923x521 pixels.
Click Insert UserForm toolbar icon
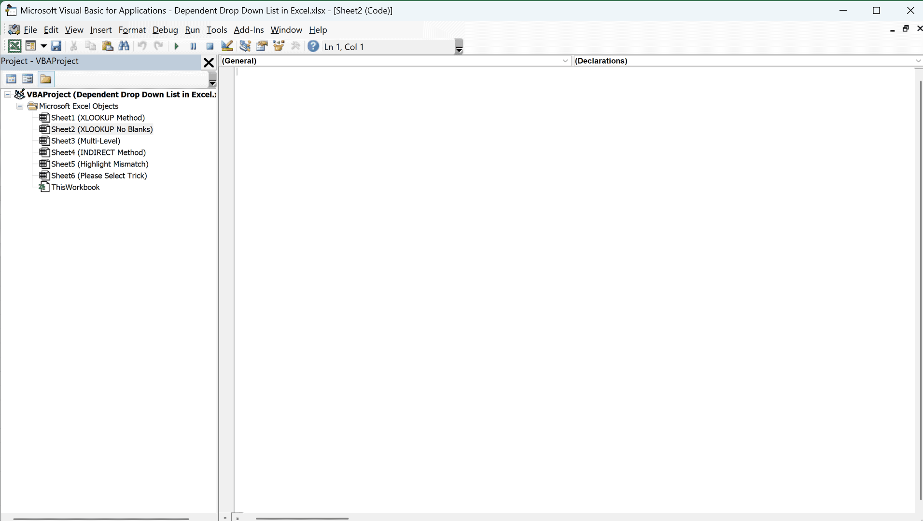(31, 46)
